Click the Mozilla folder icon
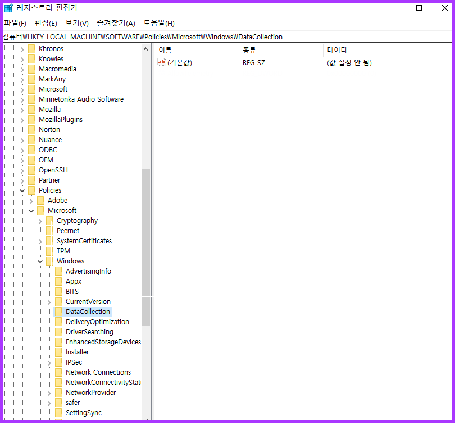455x423 pixels. click(x=31, y=110)
